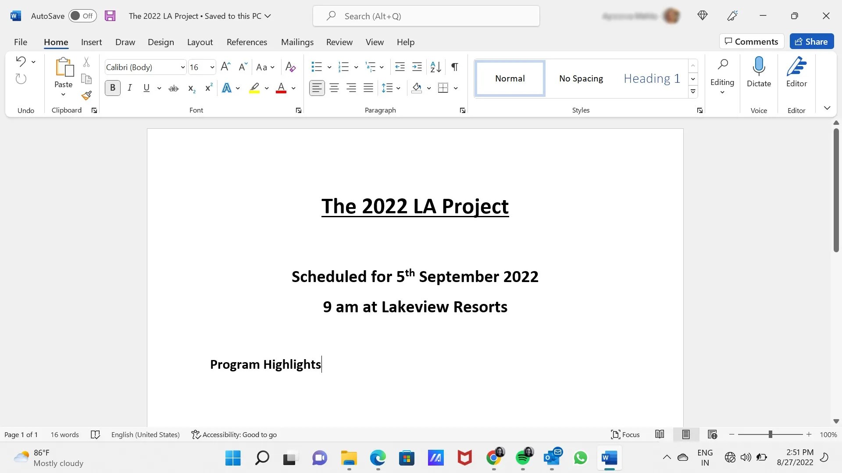This screenshot has height=473, width=842.
Task: Open the Font name dropdown
Action: 182,67
